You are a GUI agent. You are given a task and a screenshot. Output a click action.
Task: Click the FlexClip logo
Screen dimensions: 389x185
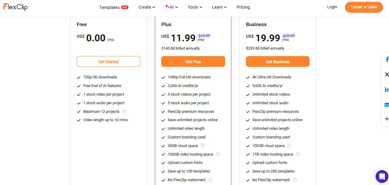pyautogui.click(x=15, y=7)
